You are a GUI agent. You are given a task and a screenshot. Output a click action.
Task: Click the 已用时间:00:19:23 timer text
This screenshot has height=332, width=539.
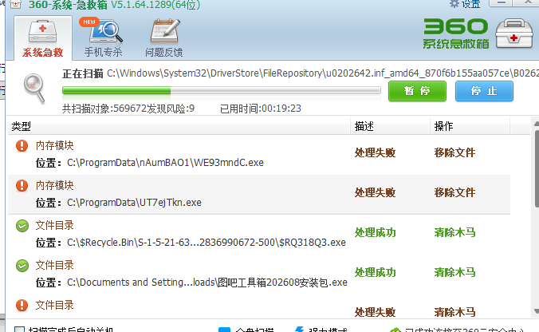click(x=261, y=109)
